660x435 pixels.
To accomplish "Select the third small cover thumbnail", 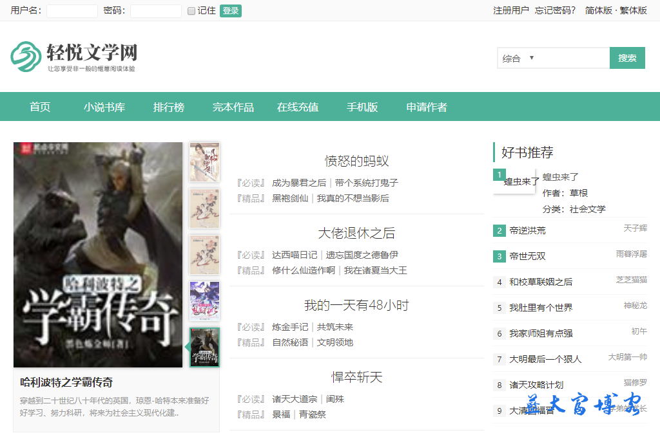I will pyautogui.click(x=204, y=255).
